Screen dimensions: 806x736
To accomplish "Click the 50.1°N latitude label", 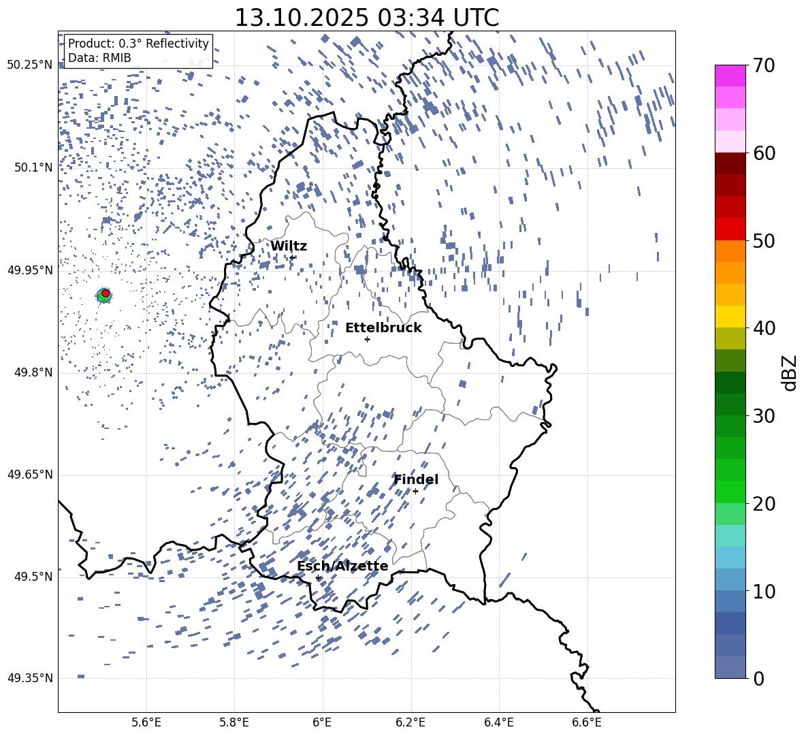I will [x=33, y=167].
